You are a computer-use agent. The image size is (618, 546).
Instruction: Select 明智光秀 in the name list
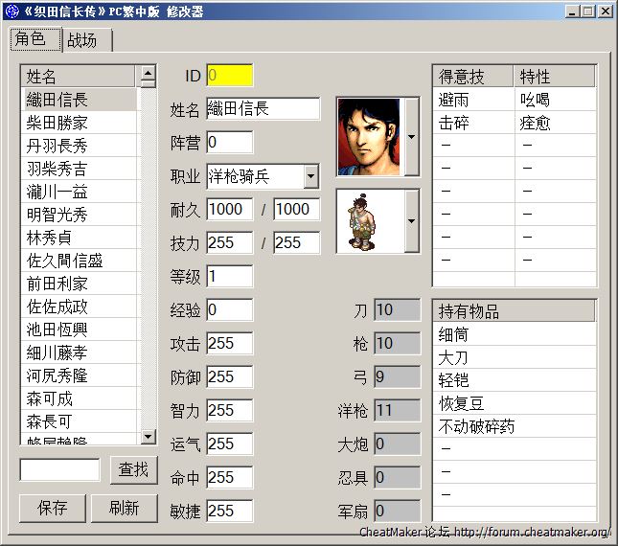coord(57,215)
